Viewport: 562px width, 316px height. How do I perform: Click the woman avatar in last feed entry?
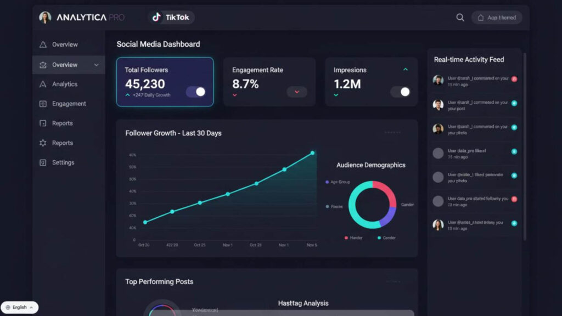(438, 224)
